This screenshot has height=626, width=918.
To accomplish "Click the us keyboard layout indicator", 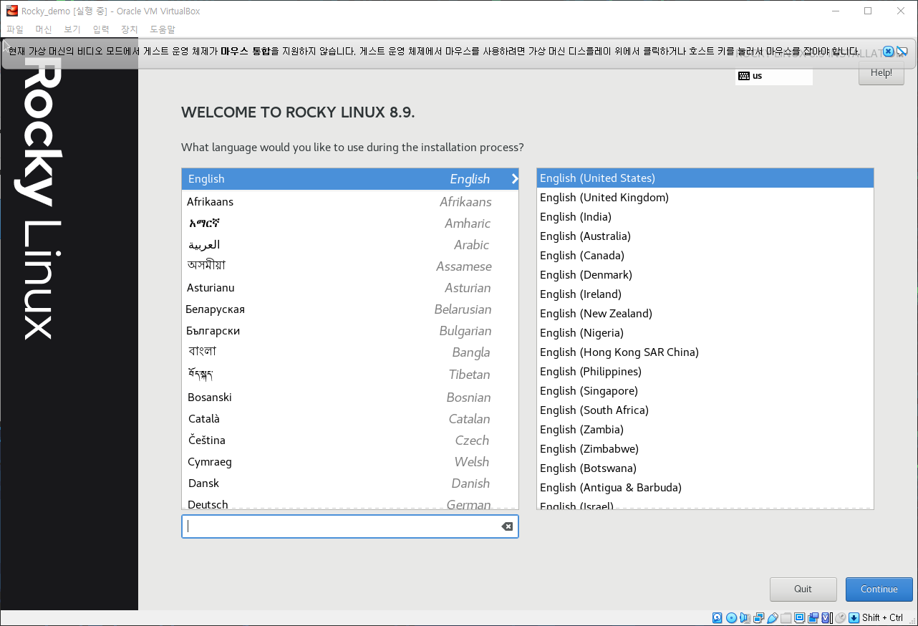I will [x=774, y=76].
